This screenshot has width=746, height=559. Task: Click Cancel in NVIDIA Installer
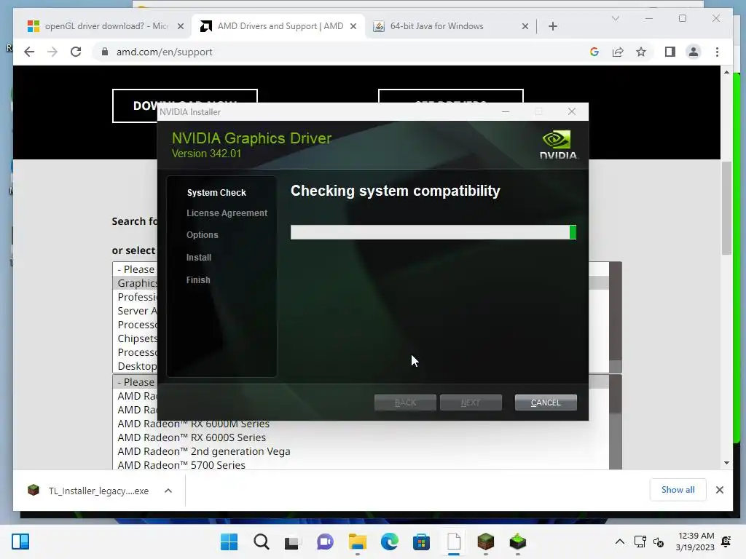click(x=546, y=403)
